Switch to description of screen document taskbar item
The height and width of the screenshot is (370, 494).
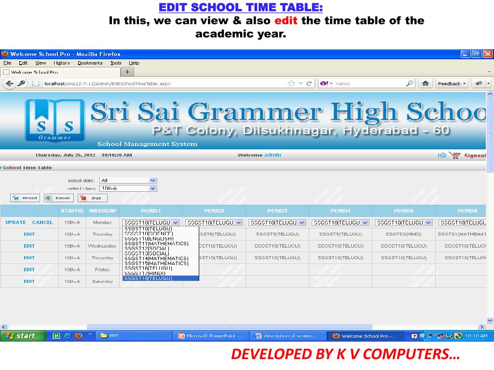[288, 336]
